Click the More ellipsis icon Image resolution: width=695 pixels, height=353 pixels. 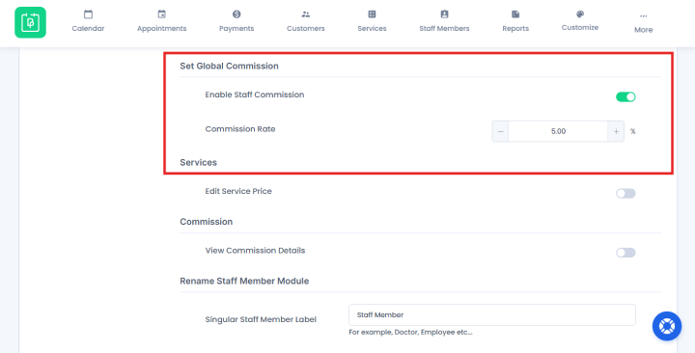point(644,16)
